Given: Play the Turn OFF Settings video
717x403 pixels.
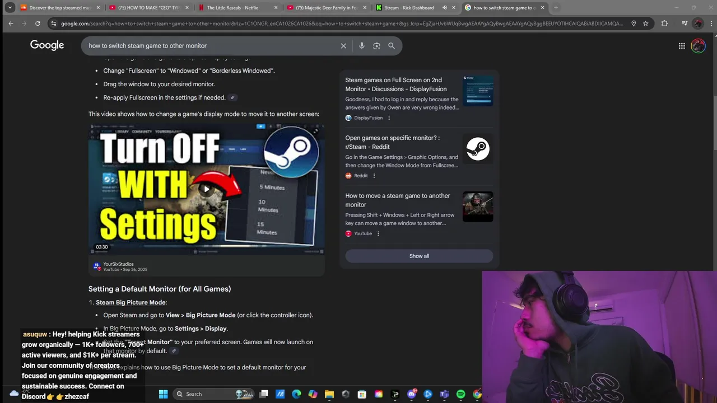Looking at the screenshot, I should click(x=207, y=189).
